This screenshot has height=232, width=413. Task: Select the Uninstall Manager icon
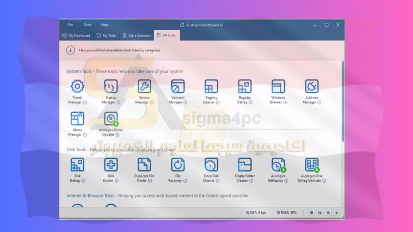[x=178, y=86]
